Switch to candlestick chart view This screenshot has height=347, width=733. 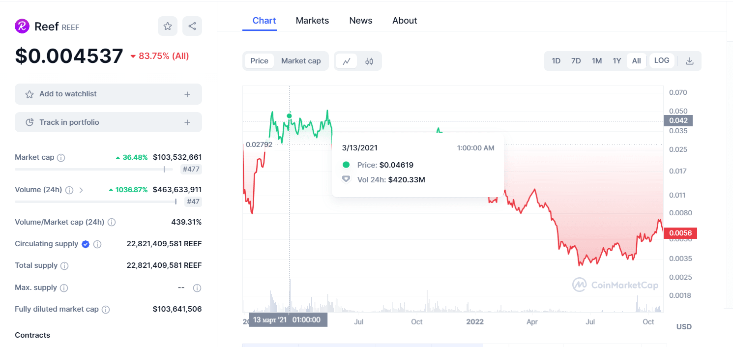369,61
